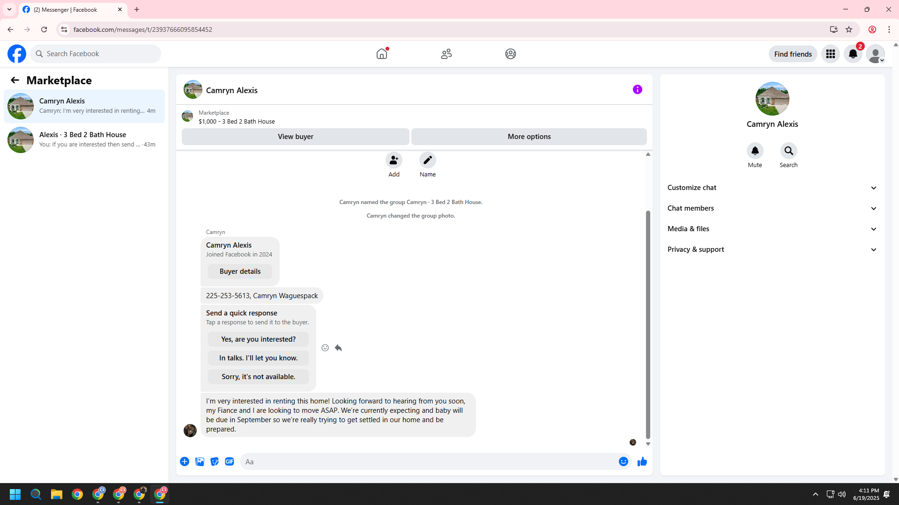Attach a file with the photo icon
The image size is (899, 505).
[200, 461]
